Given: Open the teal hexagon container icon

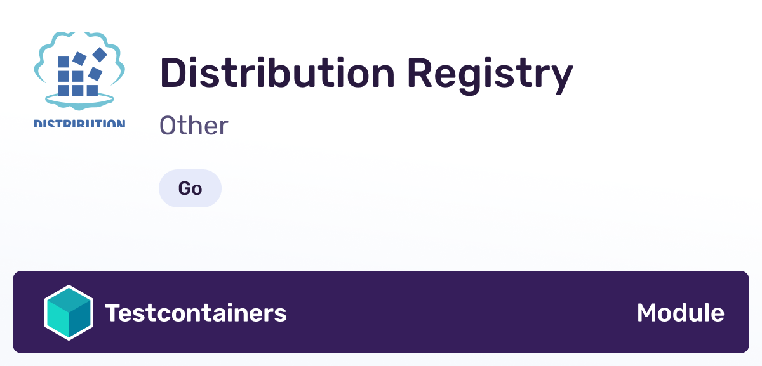Looking at the screenshot, I should (x=70, y=312).
